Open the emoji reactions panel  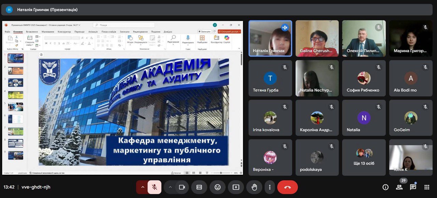(x=217, y=187)
